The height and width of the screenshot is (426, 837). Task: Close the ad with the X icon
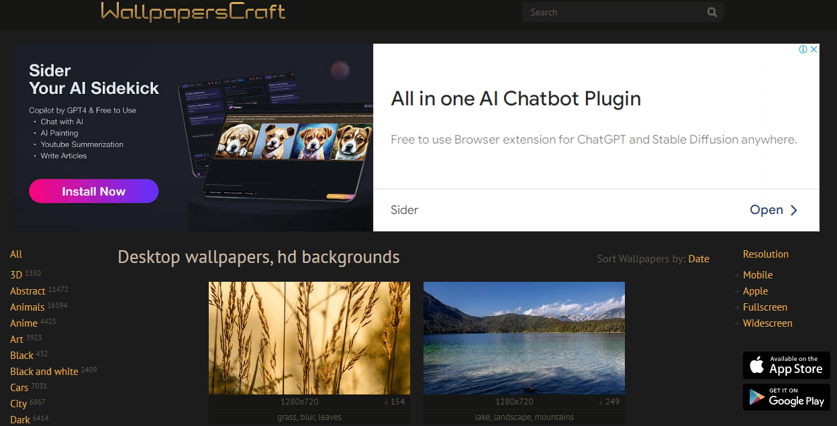click(814, 49)
